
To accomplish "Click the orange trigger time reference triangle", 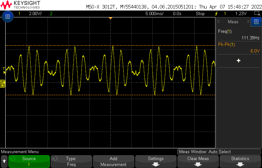I will pyautogui.click(x=110, y=18).
